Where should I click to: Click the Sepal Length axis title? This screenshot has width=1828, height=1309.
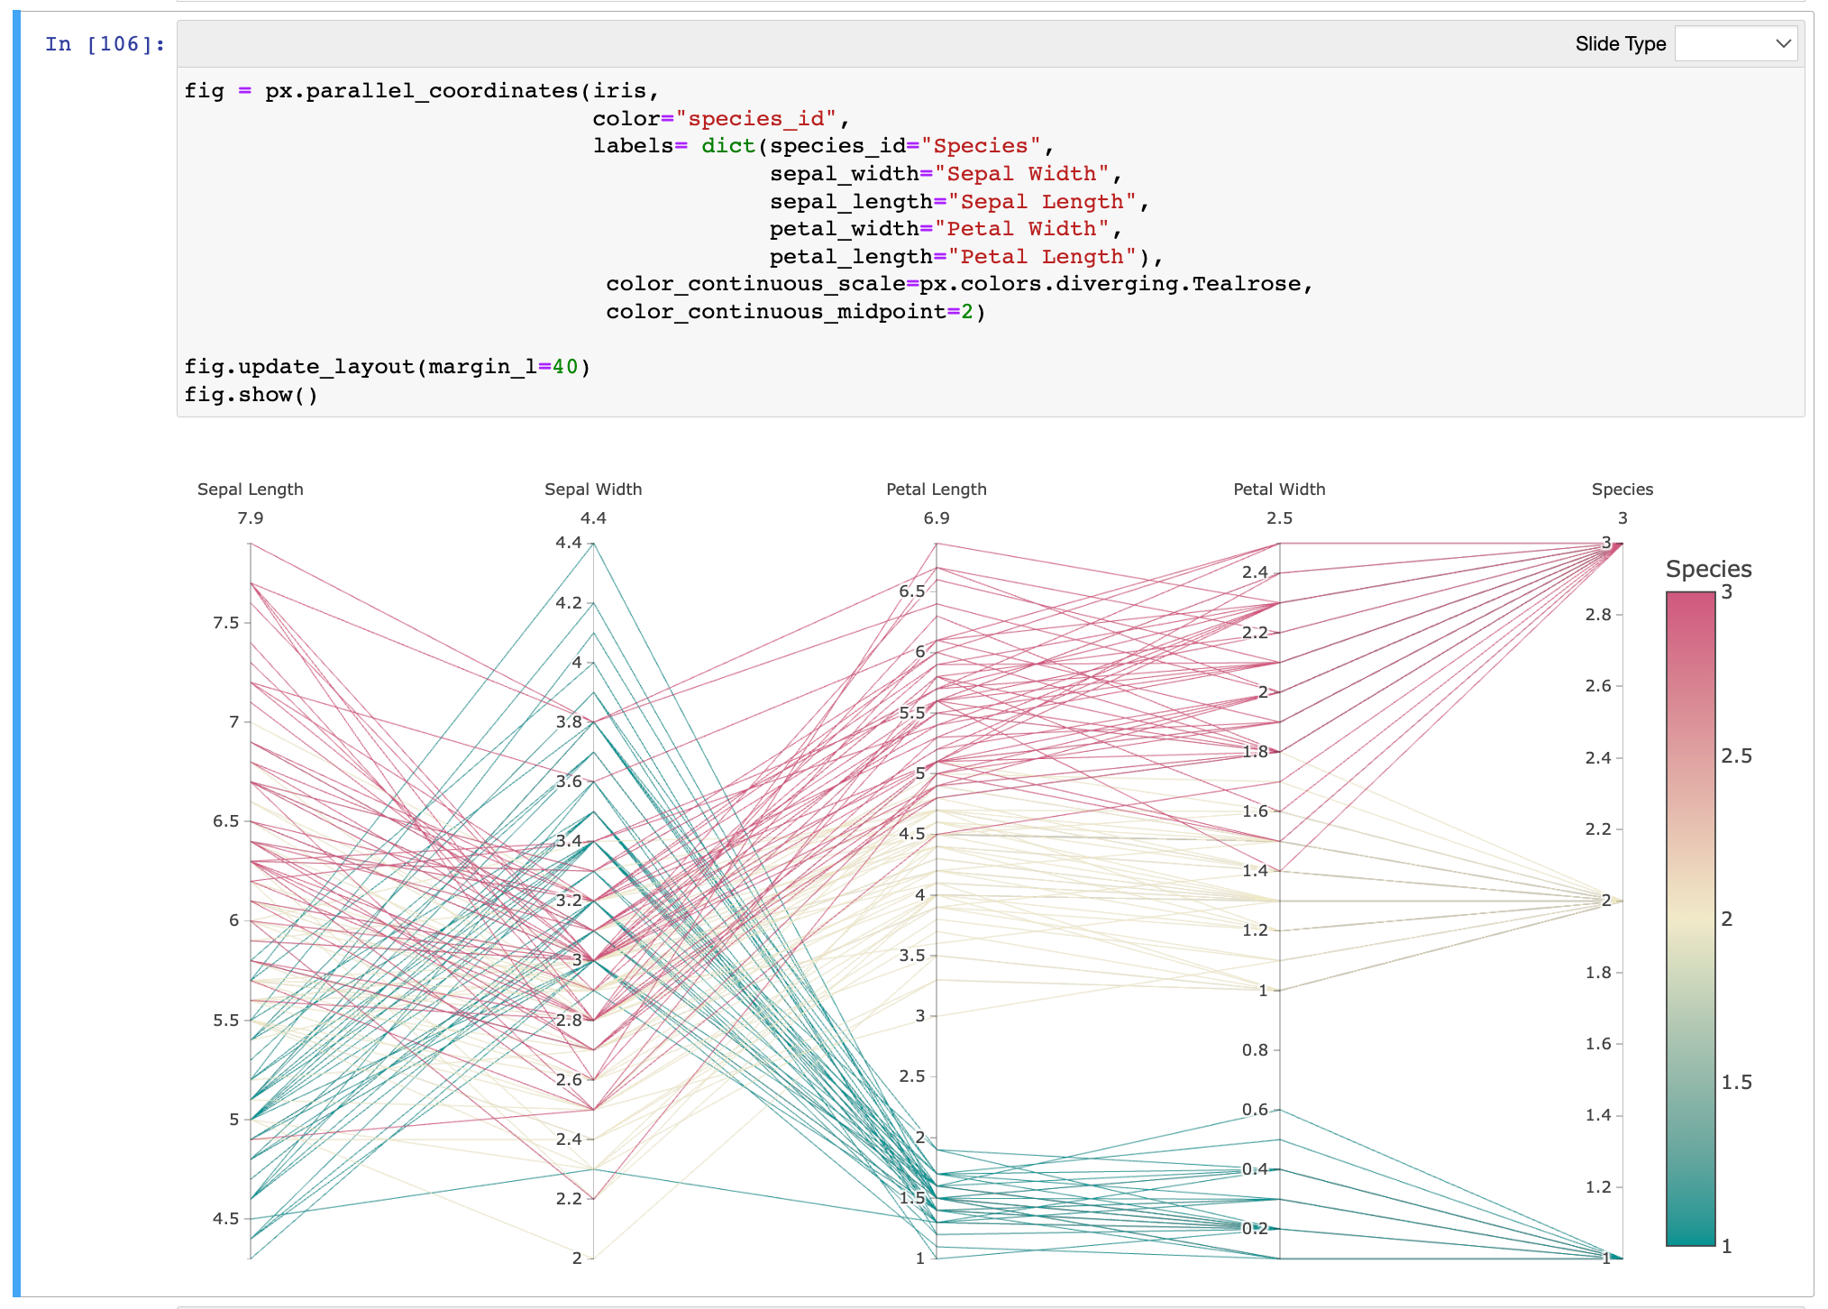click(250, 490)
